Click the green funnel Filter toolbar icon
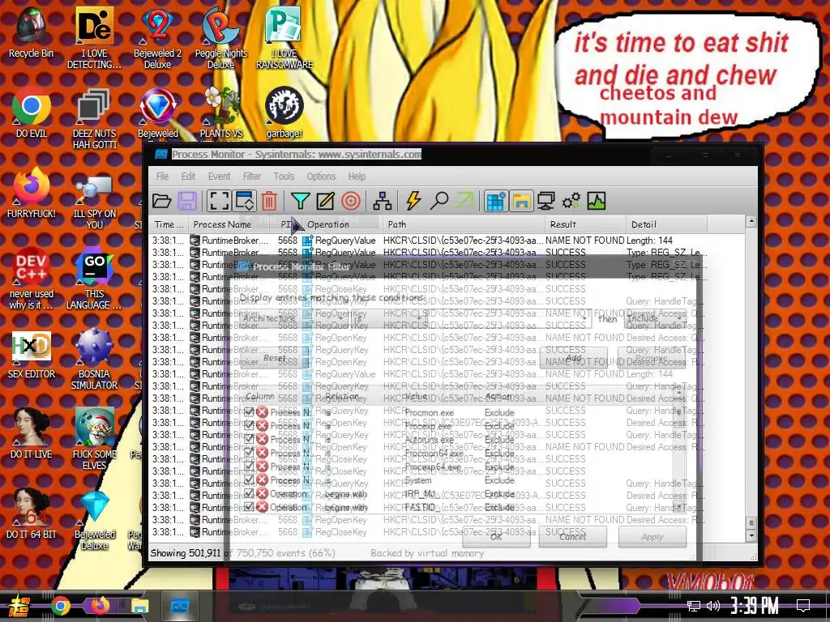Screen dimensions: 830x622 tap(300, 201)
